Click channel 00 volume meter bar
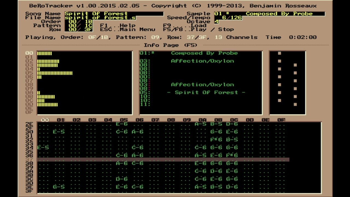The height and width of the screenshot is (197, 350). pos(44,53)
